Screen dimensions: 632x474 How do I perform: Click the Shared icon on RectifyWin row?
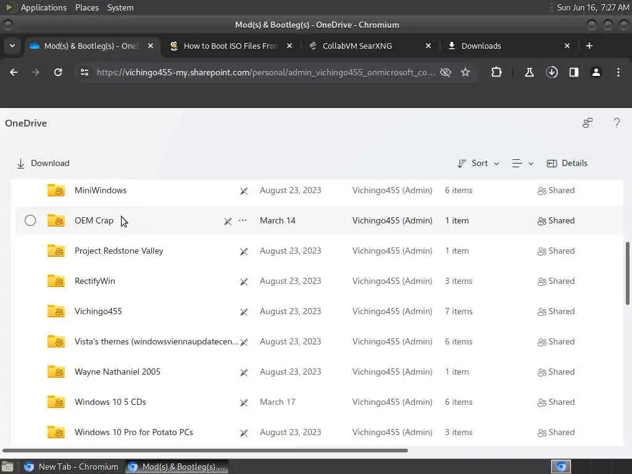tap(542, 281)
